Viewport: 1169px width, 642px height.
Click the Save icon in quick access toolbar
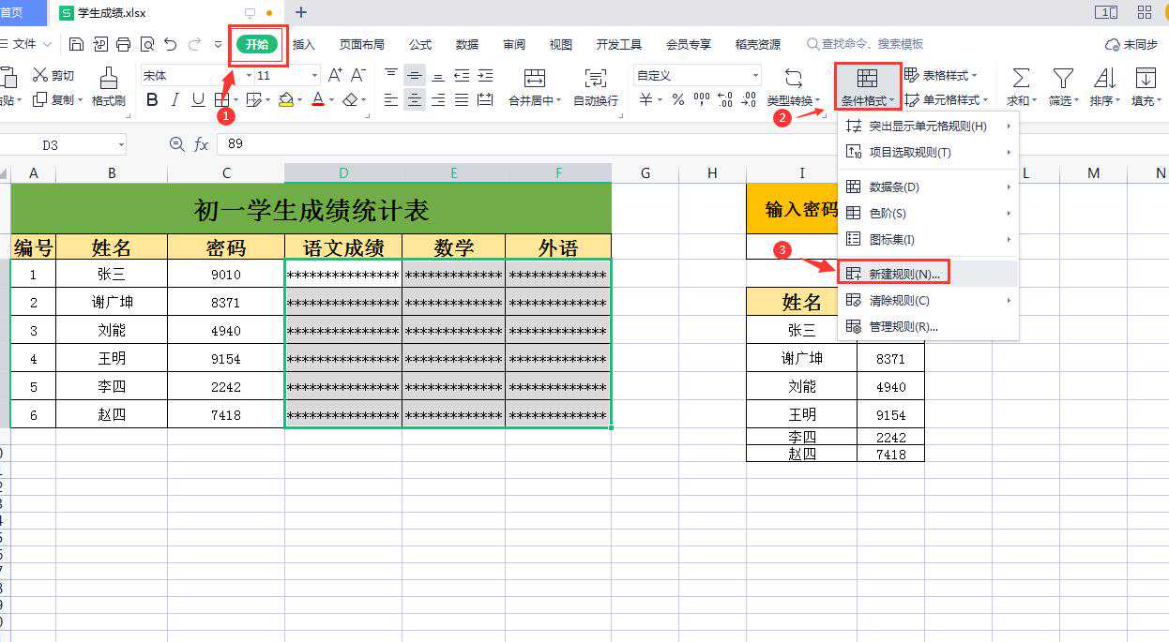[x=77, y=44]
